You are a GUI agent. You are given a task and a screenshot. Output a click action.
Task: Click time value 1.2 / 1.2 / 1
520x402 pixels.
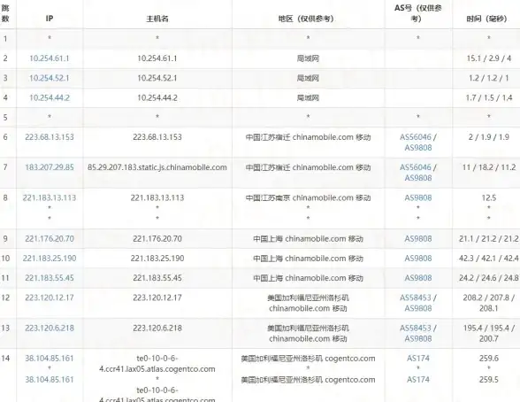tap(488, 78)
